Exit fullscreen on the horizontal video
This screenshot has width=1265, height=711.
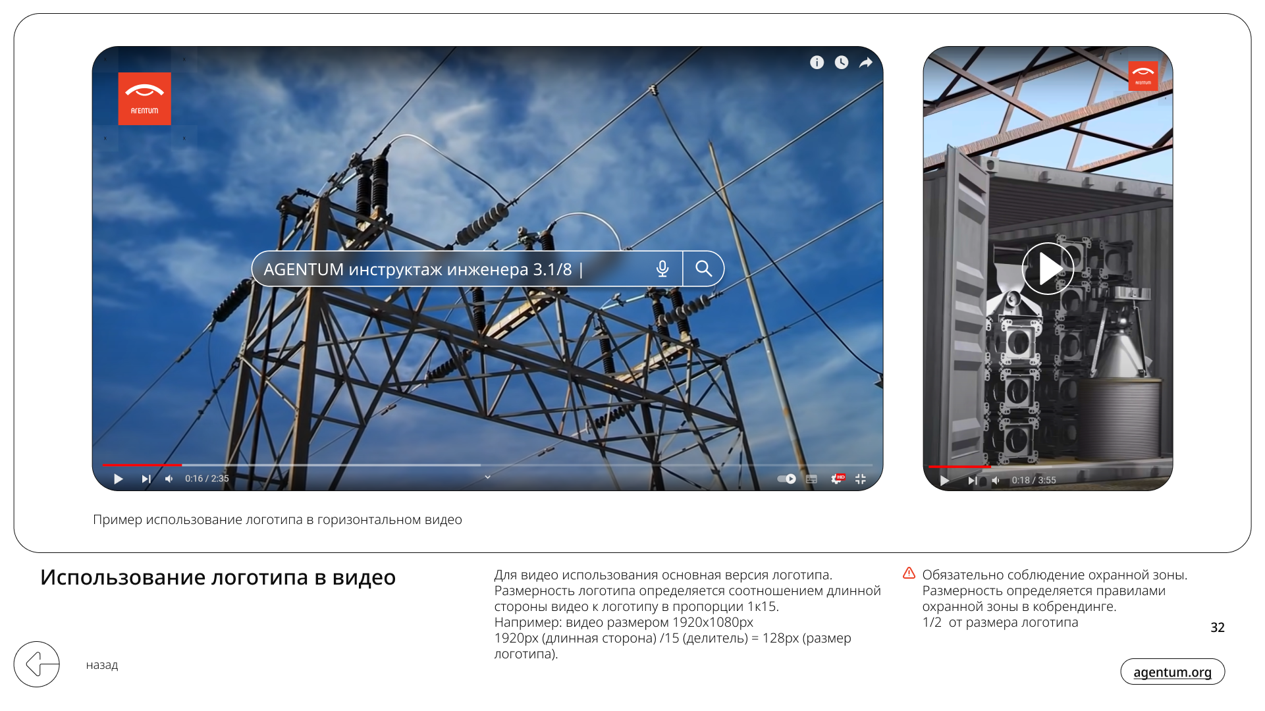(x=860, y=479)
